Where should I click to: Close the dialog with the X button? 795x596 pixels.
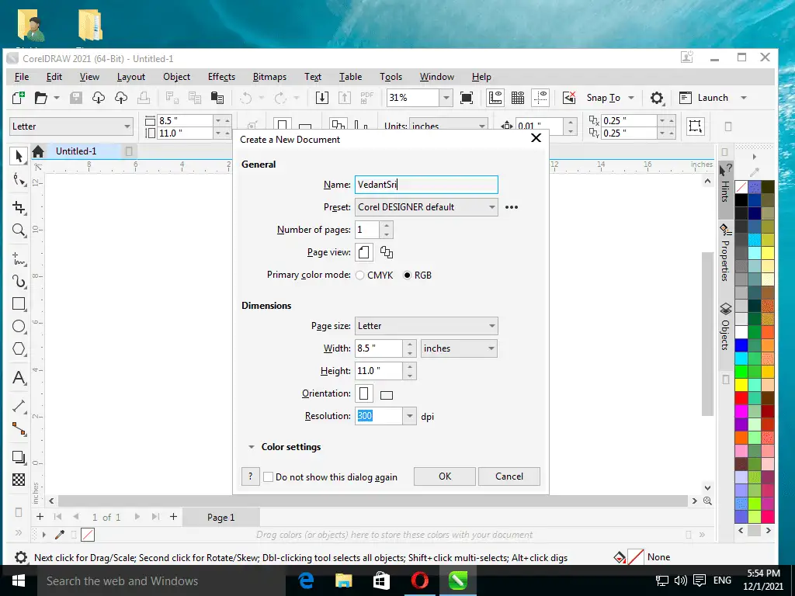click(536, 138)
